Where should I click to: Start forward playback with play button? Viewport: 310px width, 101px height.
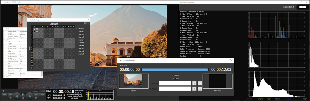pyautogui.click(x=30, y=96)
